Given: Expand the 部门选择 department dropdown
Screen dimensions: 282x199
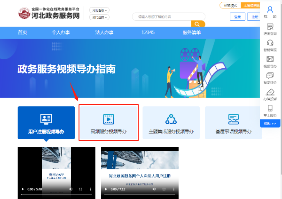Looking at the screenshot, I should pyautogui.click(x=100, y=17).
